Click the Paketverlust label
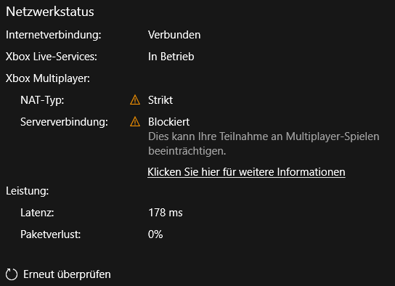 tap(51, 234)
